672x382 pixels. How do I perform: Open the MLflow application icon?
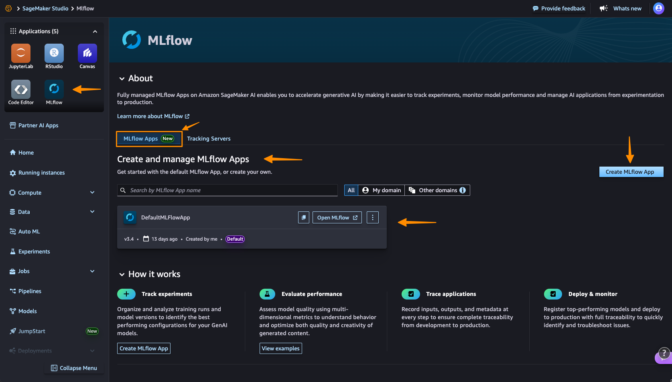[54, 89]
